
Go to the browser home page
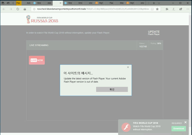click(x=25, y=9)
